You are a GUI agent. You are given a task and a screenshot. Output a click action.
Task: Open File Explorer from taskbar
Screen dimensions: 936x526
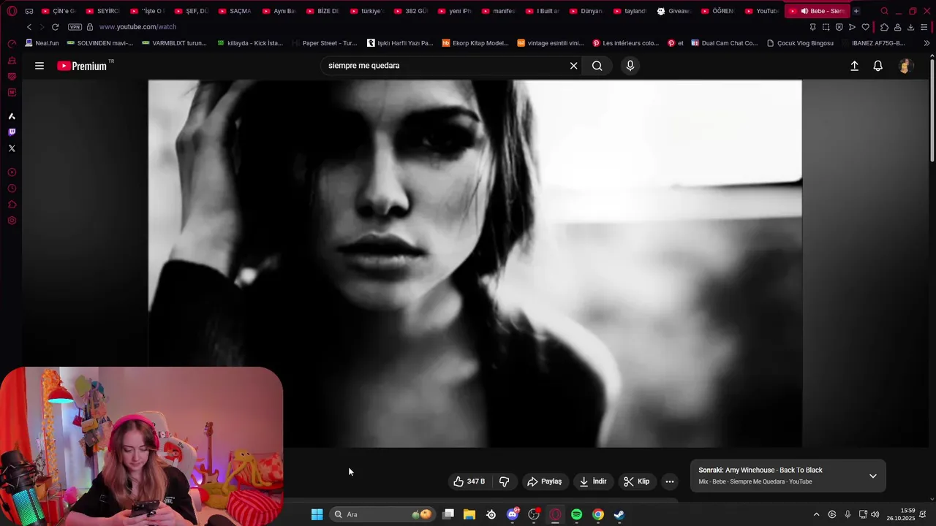pyautogui.click(x=469, y=514)
